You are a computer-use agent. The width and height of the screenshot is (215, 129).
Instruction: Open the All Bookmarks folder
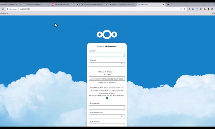[212, 13]
